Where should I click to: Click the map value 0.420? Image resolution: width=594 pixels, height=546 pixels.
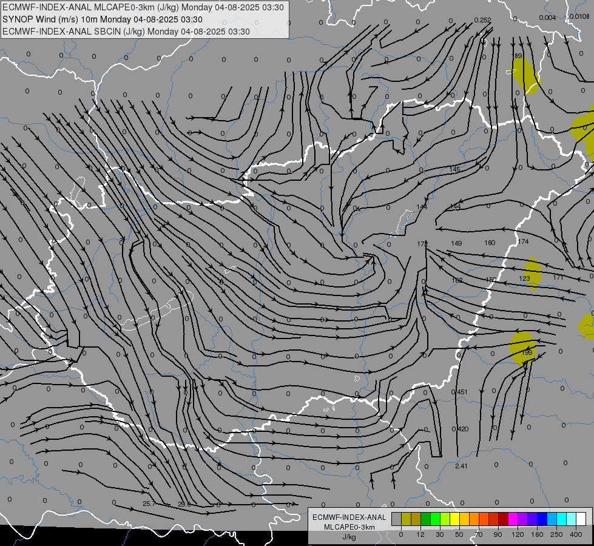(461, 429)
